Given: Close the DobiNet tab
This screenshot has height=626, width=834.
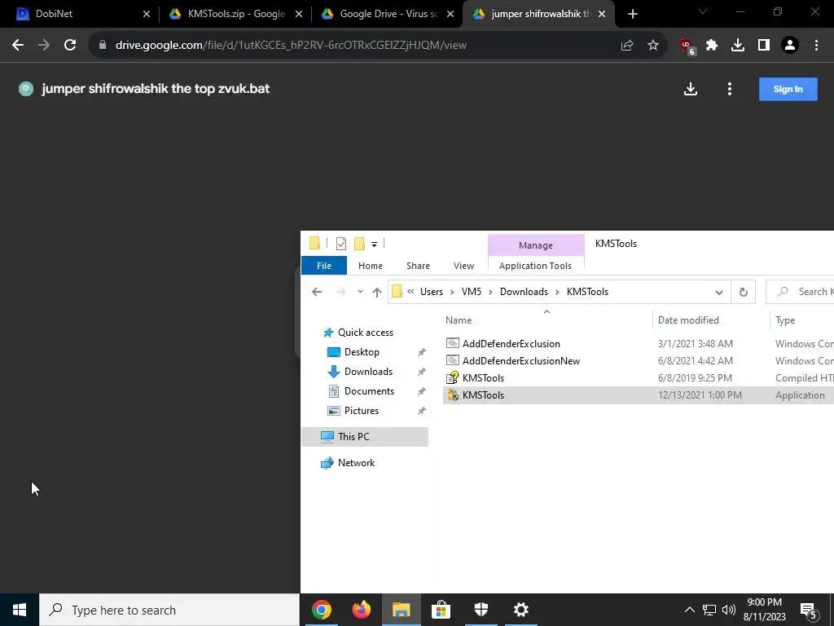Looking at the screenshot, I should click(147, 14).
